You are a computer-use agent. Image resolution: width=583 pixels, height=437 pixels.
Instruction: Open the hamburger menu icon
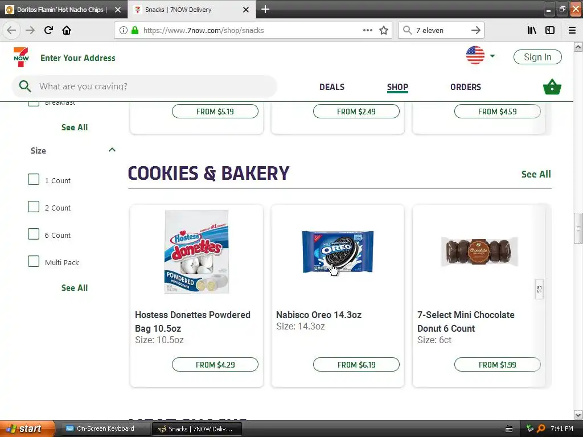click(572, 31)
